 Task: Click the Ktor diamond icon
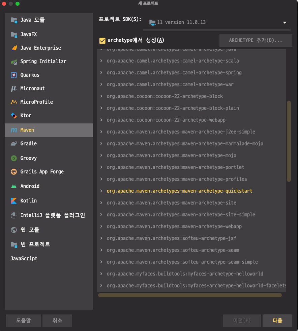pos(14,116)
